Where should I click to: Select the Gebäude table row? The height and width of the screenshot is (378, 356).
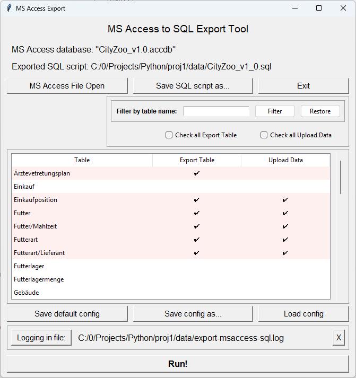pyautogui.click(x=171, y=293)
